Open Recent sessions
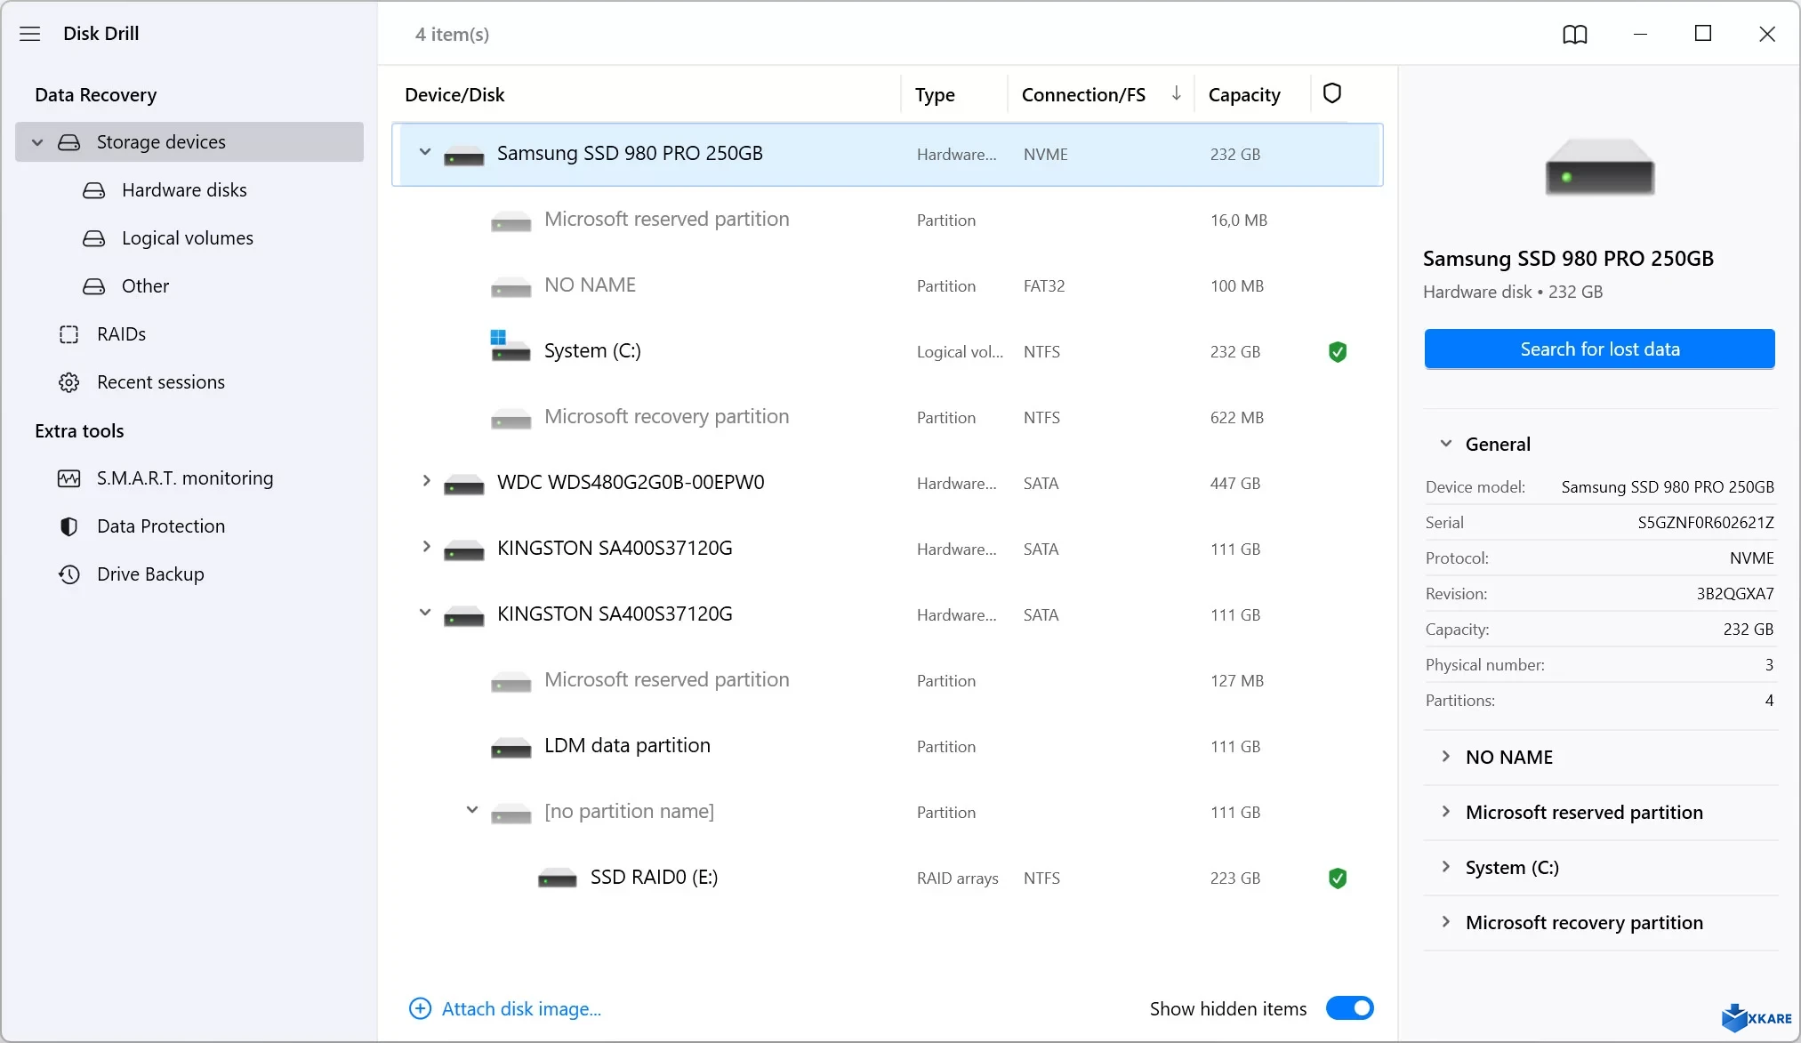 [189, 382]
